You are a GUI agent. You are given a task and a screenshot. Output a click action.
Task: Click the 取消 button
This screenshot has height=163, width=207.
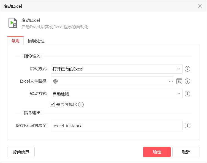pos(186,152)
